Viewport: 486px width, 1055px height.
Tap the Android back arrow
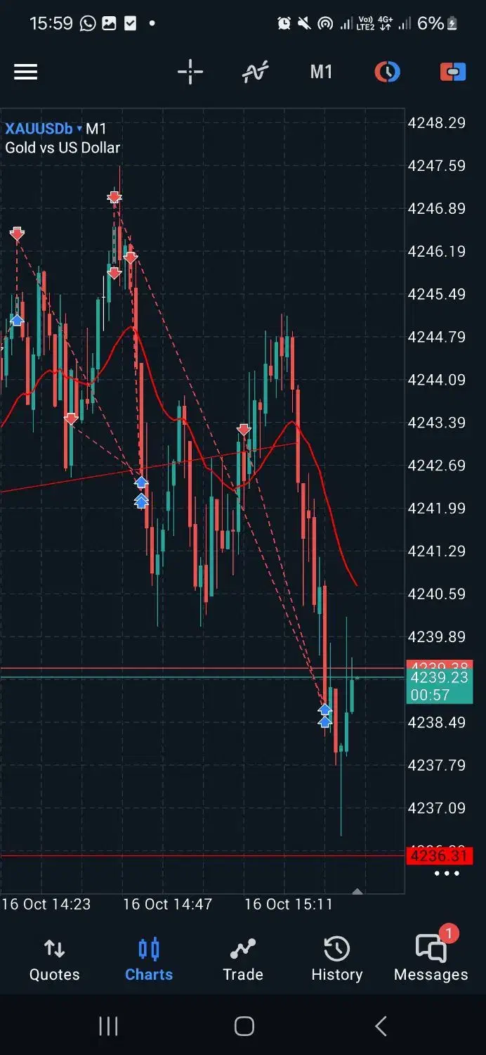pyautogui.click(x=381, y=1026)
